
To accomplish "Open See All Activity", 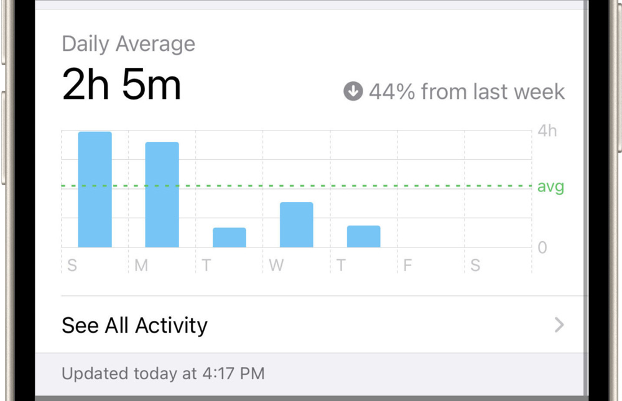I will (x=134, y=325).
